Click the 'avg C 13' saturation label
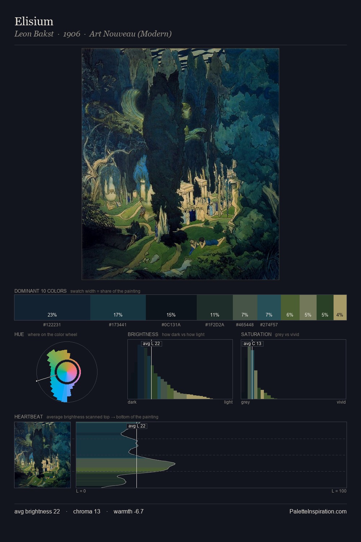Screen dimensions: 361x542 (252, 344)
